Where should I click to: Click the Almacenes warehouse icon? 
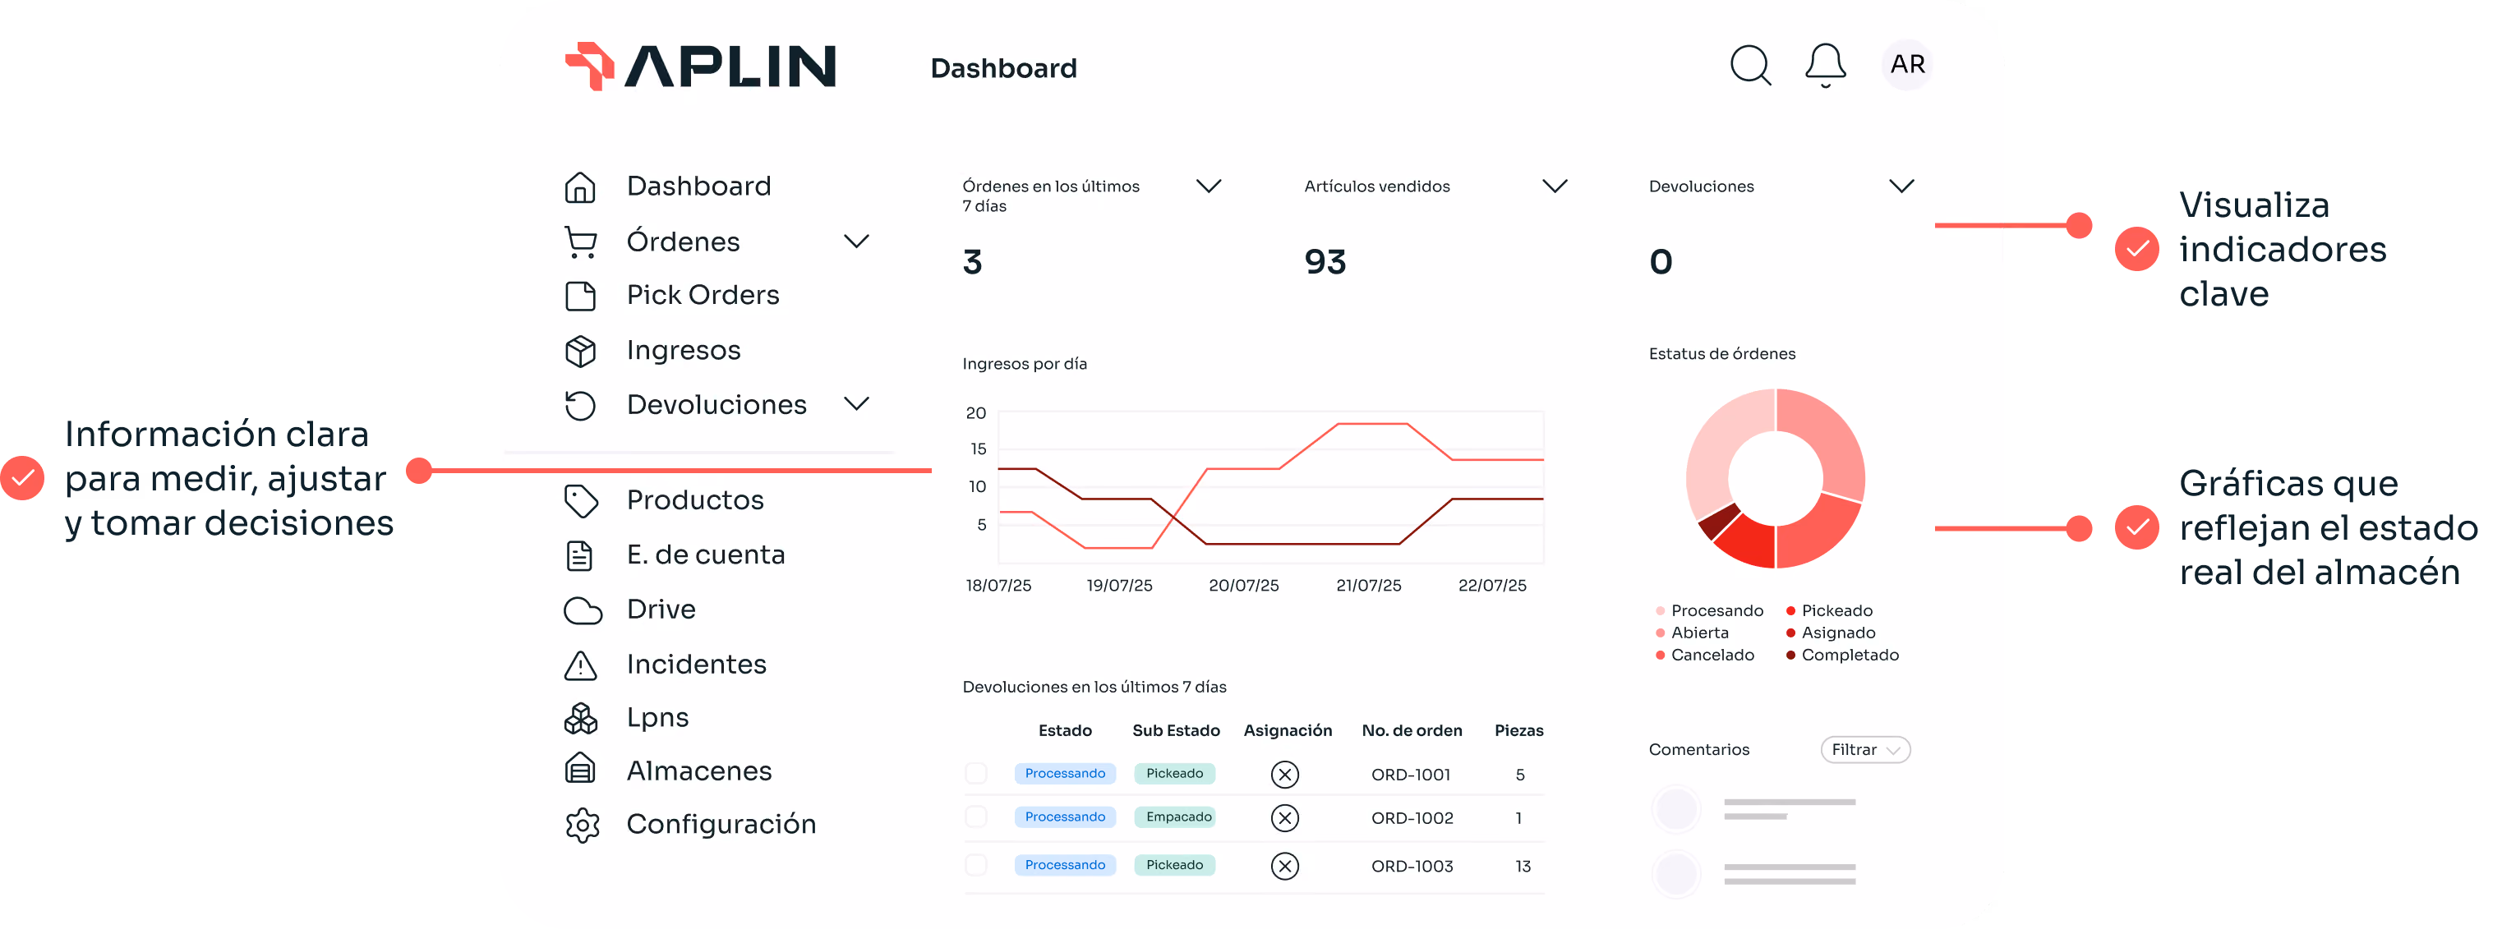(x=580, y=769)
